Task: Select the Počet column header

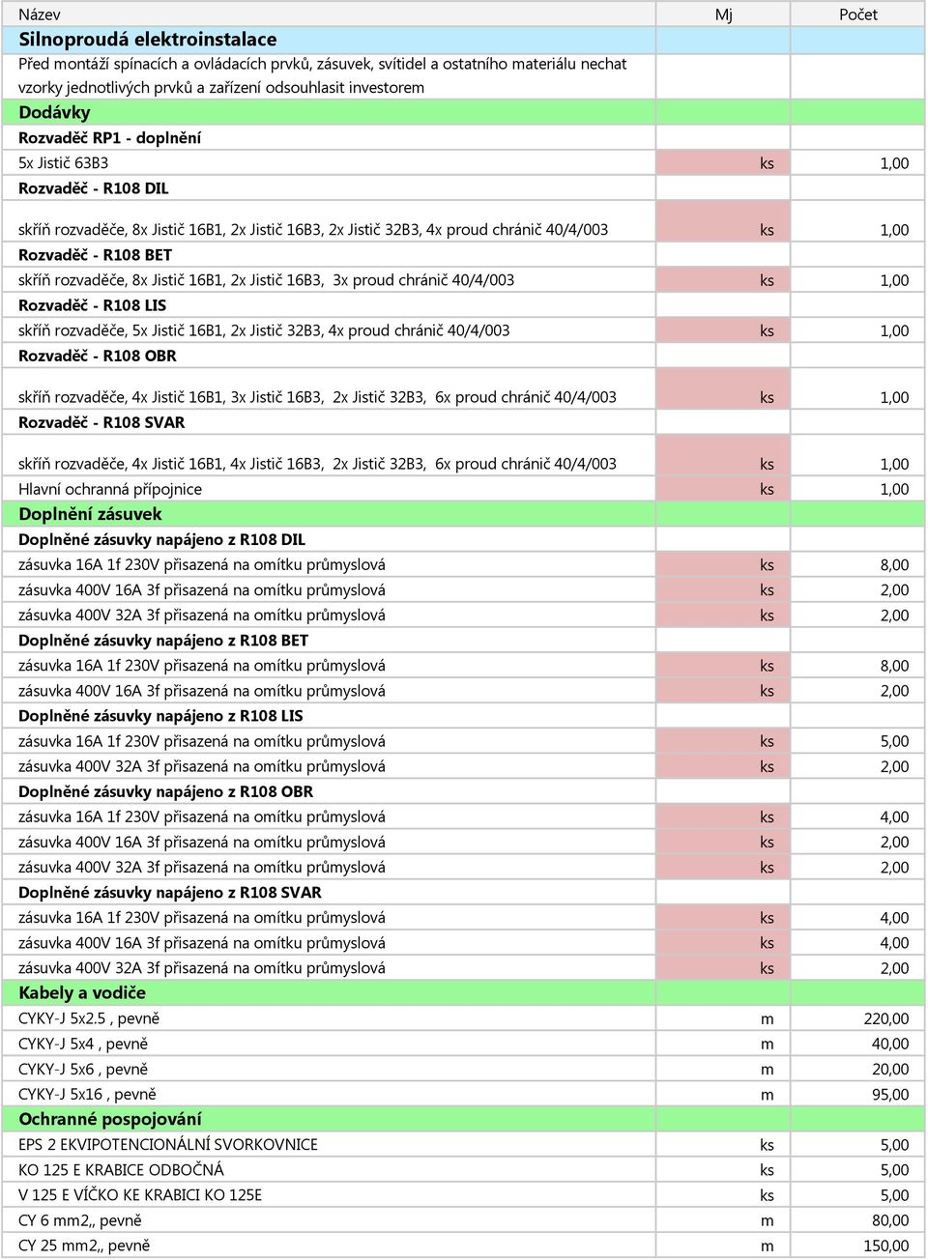Action: tap(858, 14)
